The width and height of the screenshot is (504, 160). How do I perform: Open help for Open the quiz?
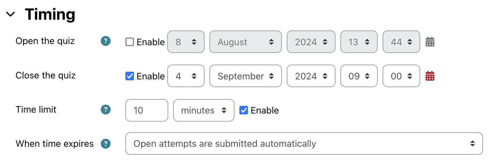click(x=106, y=41)
